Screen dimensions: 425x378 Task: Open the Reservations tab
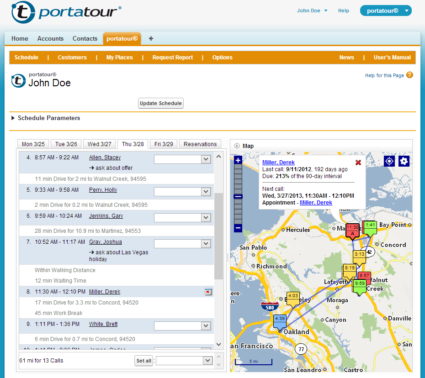tap(200, 144)
